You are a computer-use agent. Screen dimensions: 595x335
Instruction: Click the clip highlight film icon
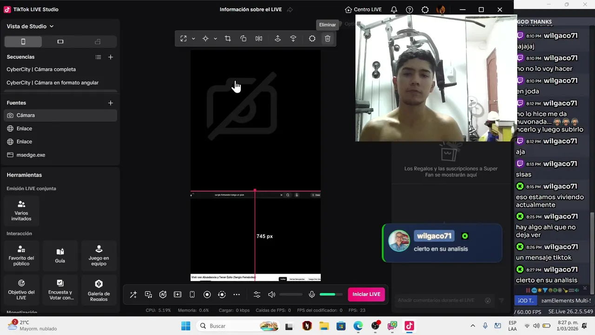point(178,295)
